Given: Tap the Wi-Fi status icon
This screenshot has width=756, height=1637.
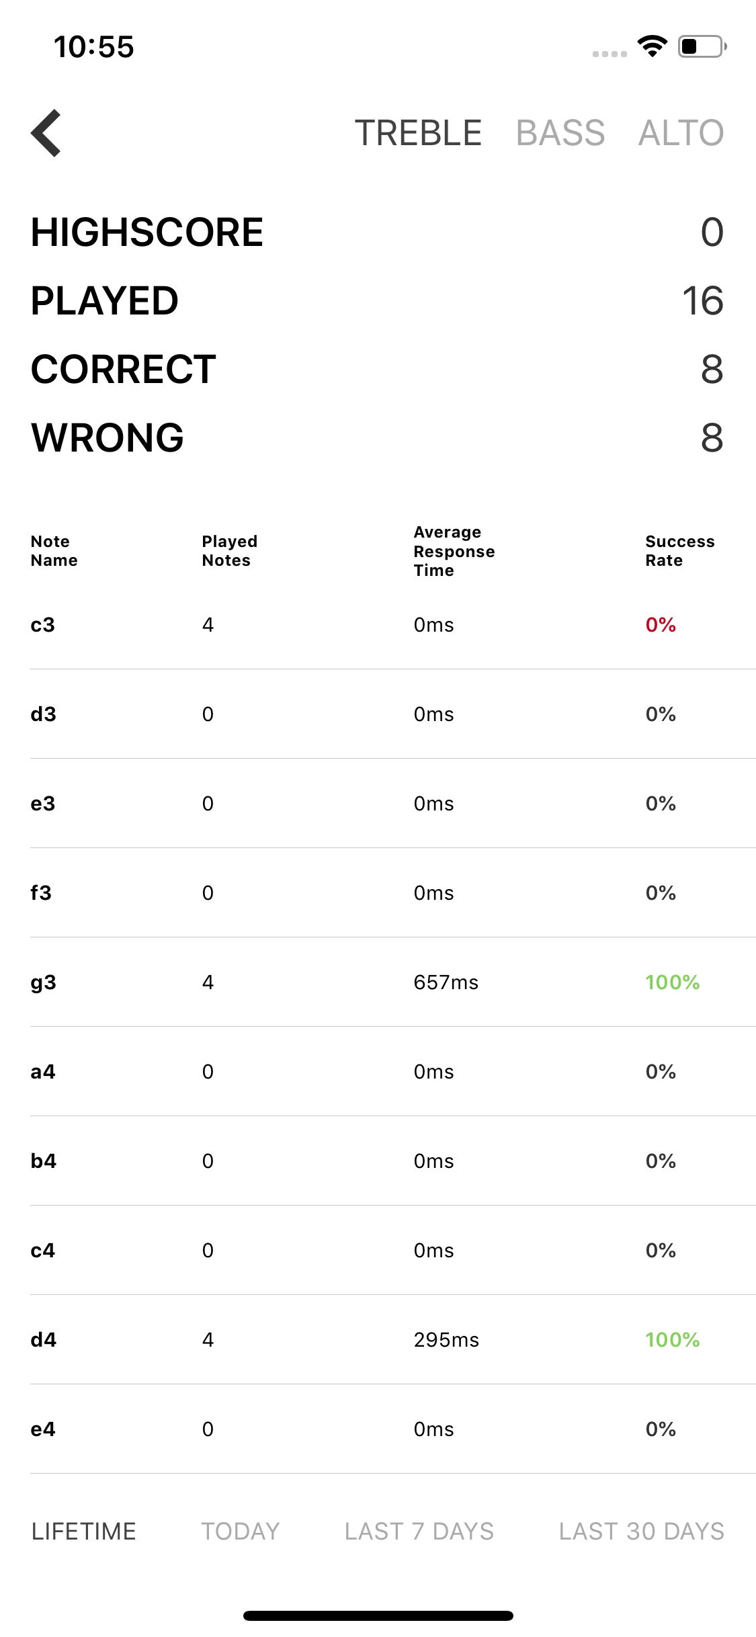Looking at the screenshot, I should (652, 46).
